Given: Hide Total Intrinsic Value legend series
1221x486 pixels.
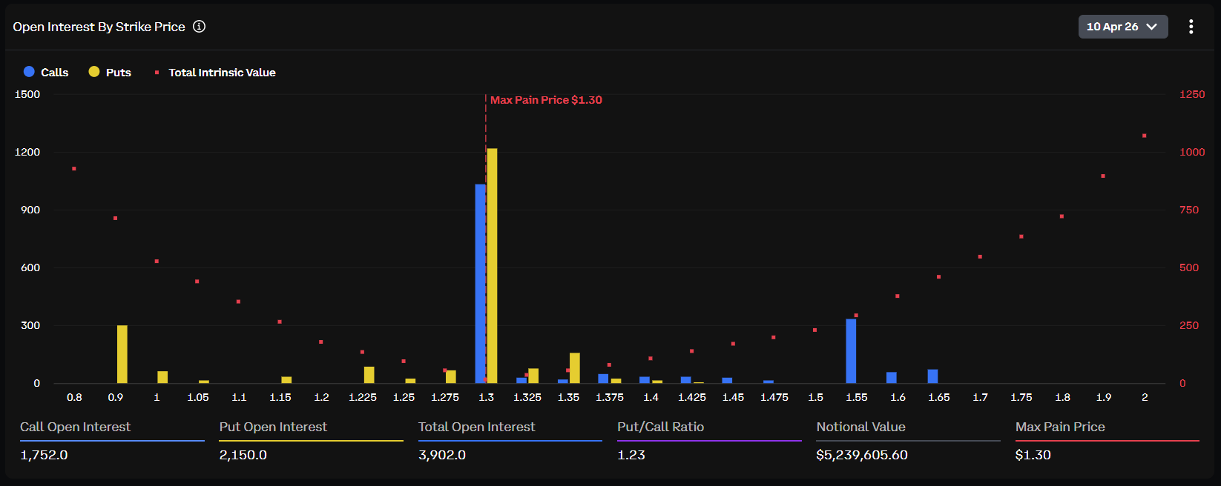Looking at the screenshot, I should click(222, 73).
